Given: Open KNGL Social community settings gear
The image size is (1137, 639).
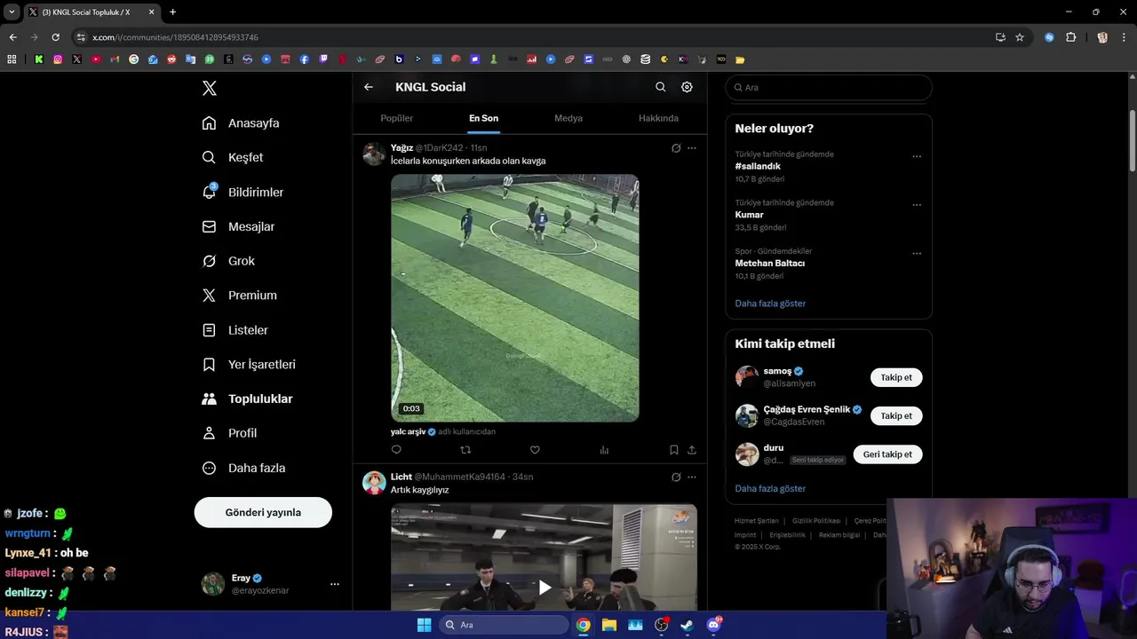Looking at the screenshot, I should click(687, 87).
